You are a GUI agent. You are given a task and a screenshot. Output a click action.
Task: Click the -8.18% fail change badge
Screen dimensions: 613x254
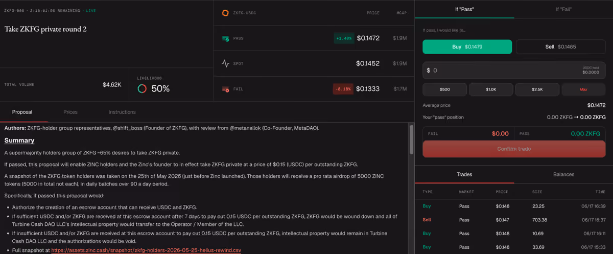(343, 89)
